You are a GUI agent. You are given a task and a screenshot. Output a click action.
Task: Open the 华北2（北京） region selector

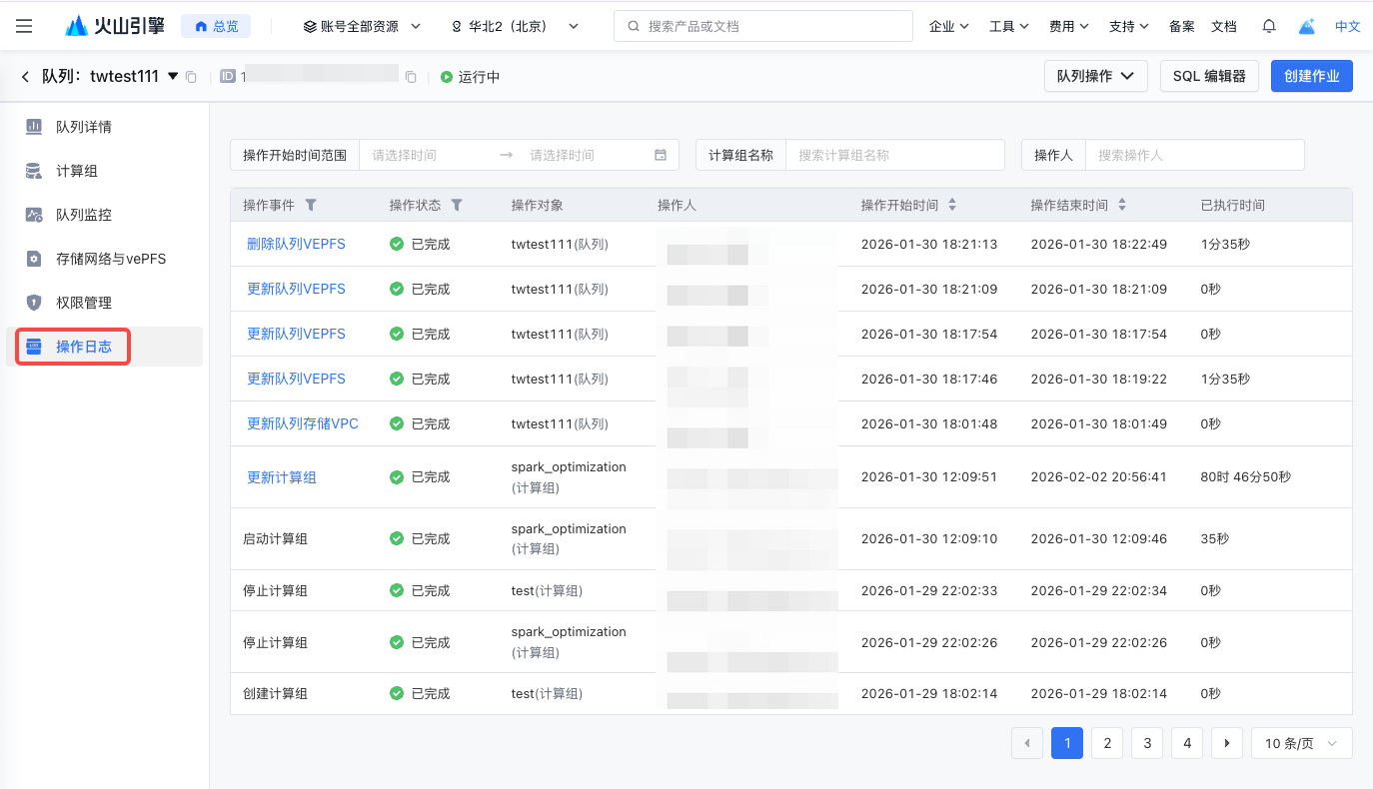(x=515, y=26)
